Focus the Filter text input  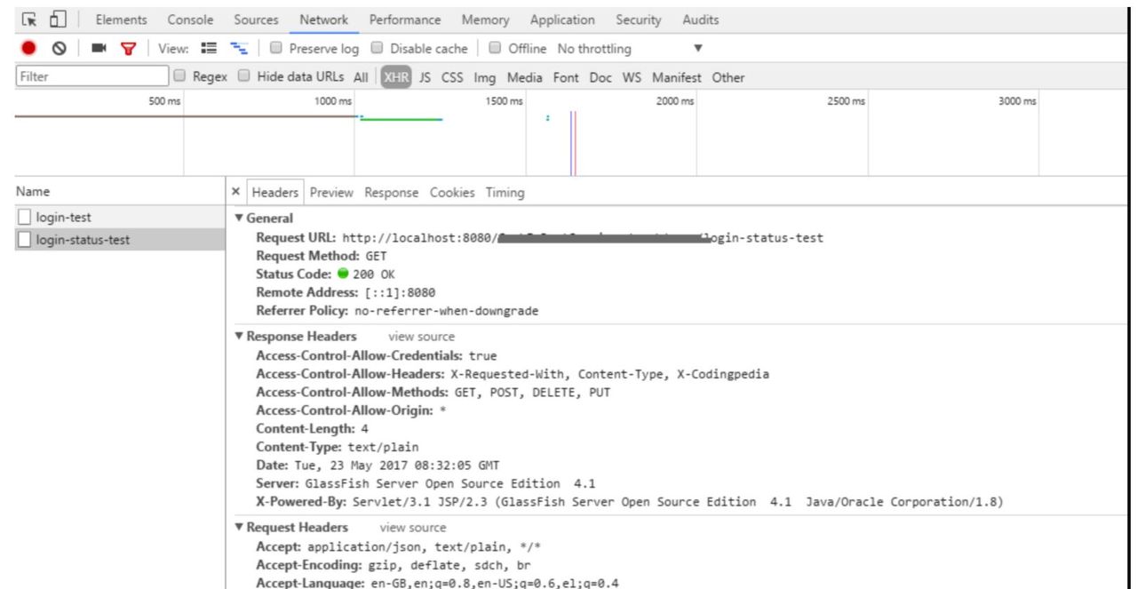(x=91, y=77)
